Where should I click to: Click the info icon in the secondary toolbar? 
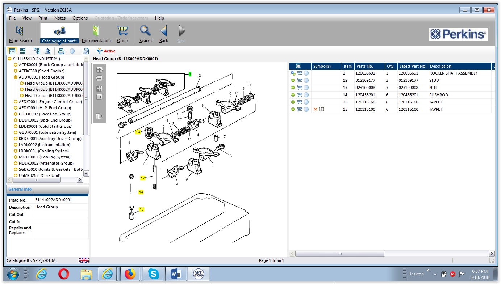[x=72, y=51]
